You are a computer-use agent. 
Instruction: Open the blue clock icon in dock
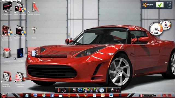(101, 90)
